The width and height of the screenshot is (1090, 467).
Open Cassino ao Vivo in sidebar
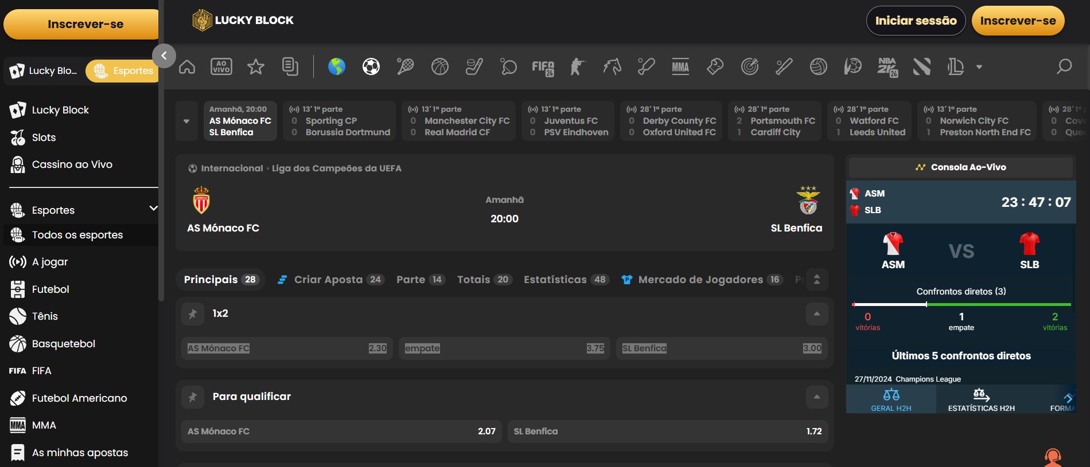click(72, 164)
